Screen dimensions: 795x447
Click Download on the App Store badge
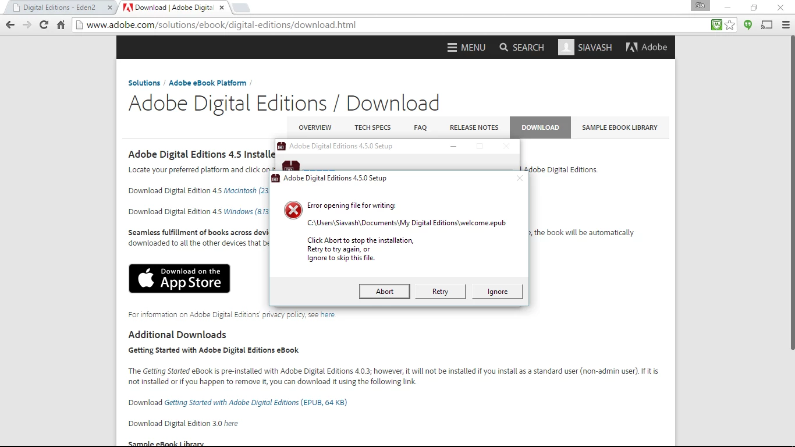click(179, 278)
